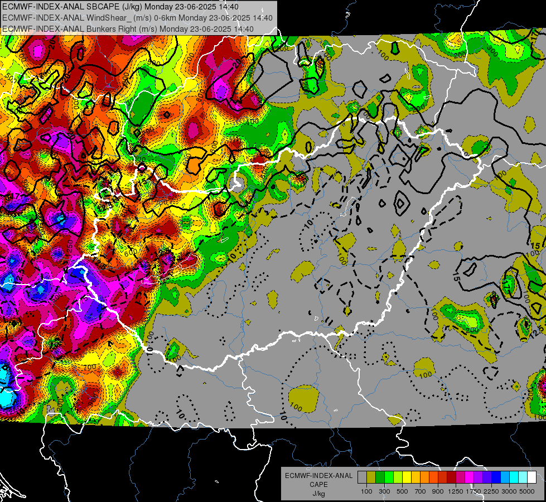Screen dimensions: 546x502
Task: Click the white legend swatch
Action: click(531, 477)
